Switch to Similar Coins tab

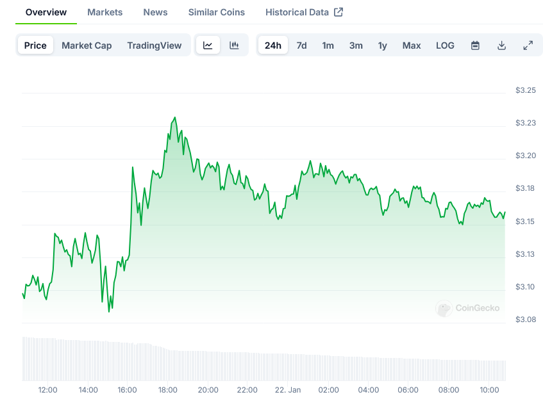click(x=216, y=12)
